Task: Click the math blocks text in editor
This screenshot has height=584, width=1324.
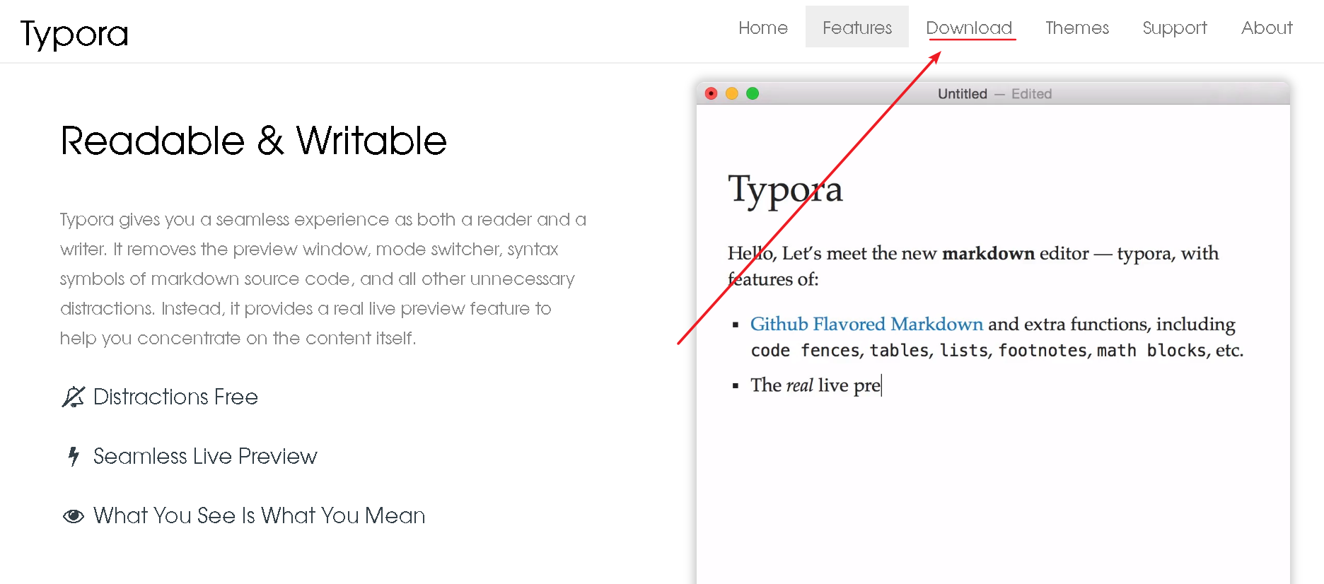Action: click(1151, 351)
